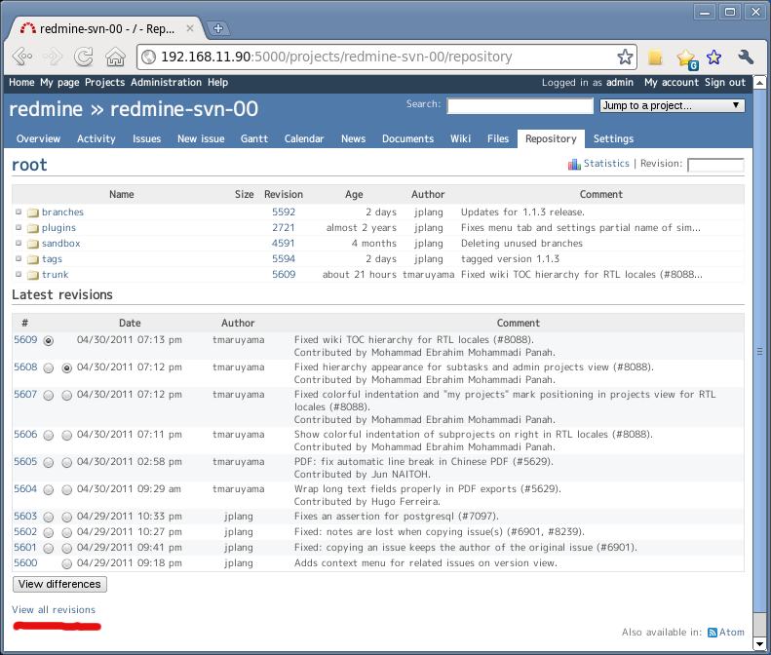This screenshot has width=771, height=655.
Task: Click the View differences button
Action: pyautogui.click(x=59, y=584)
